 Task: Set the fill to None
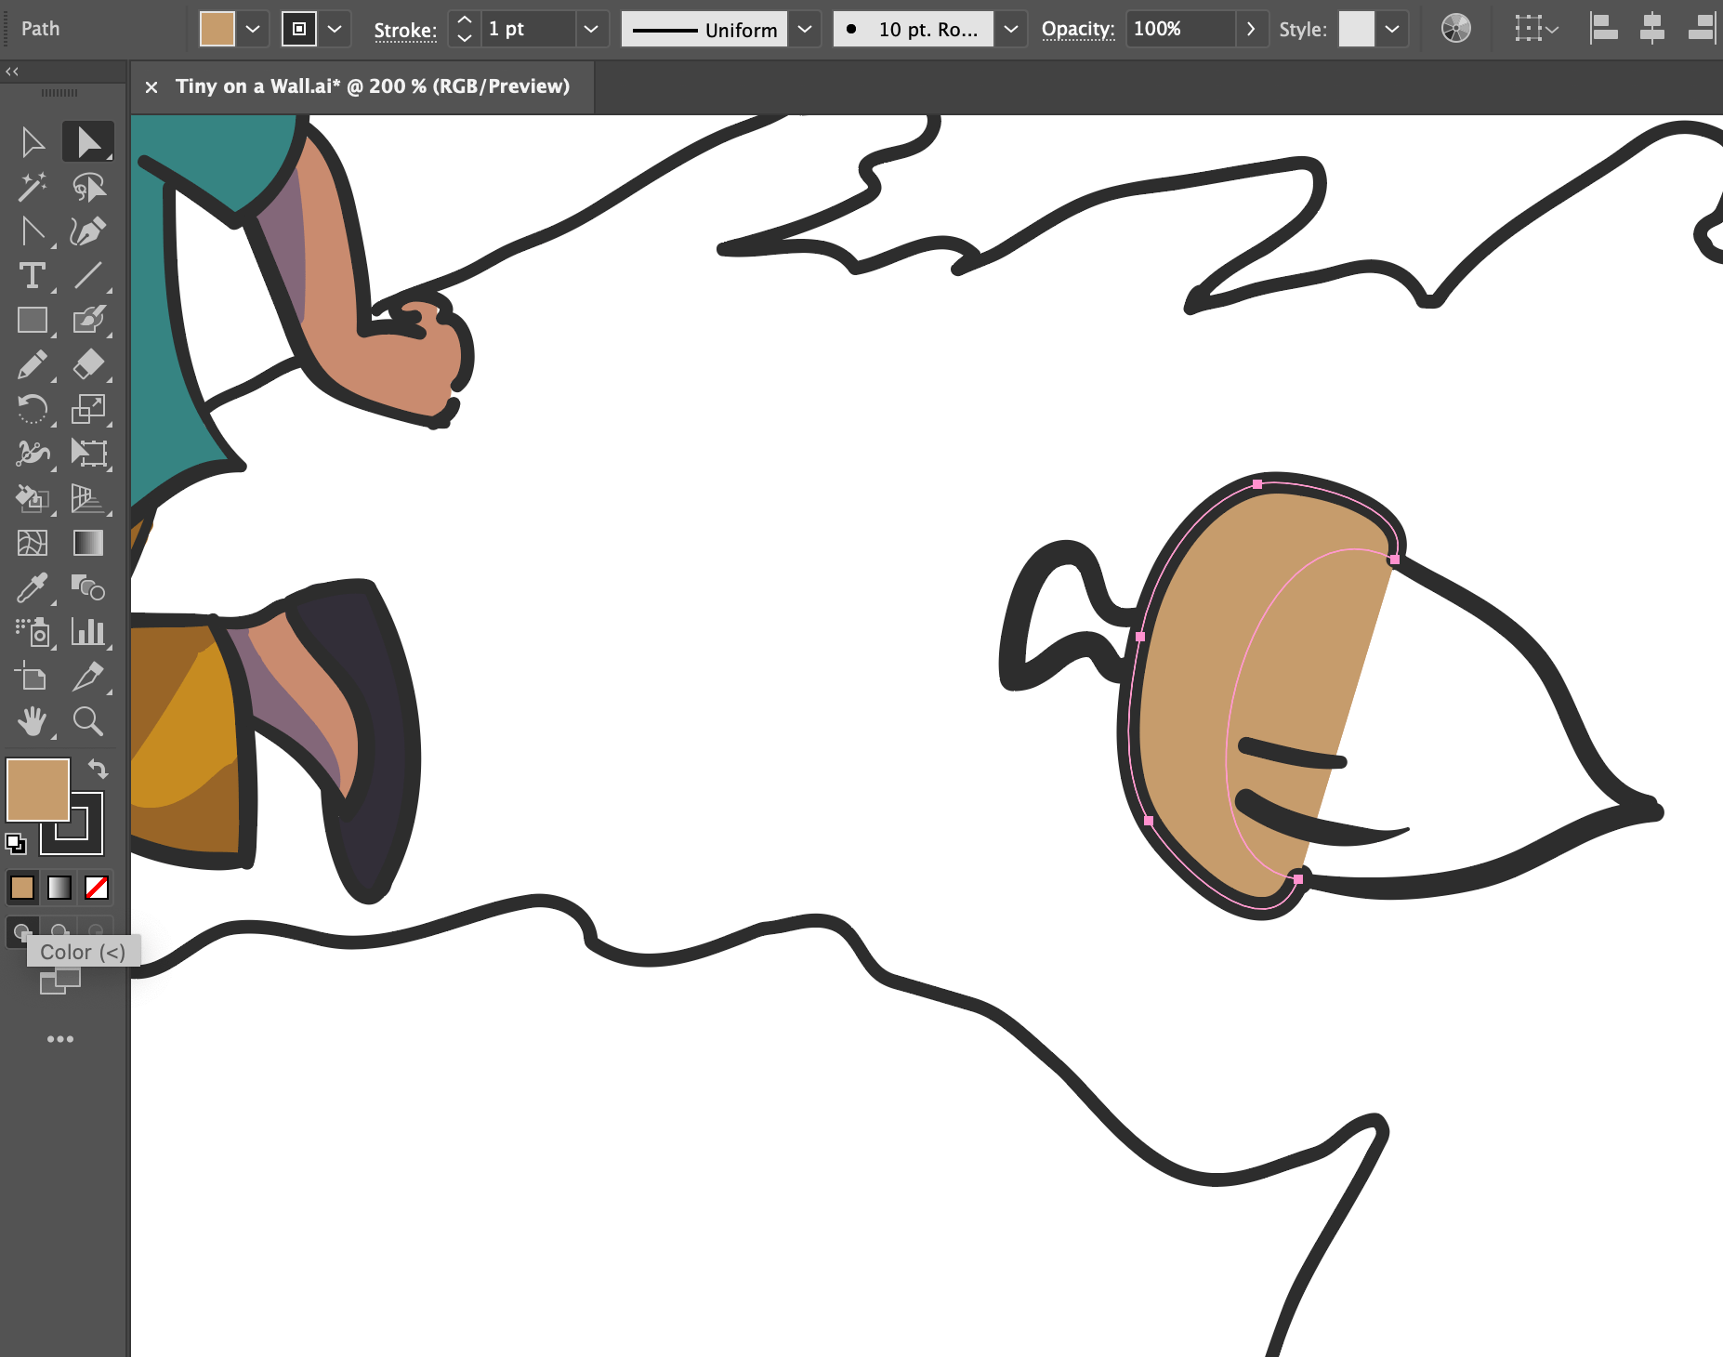[x=96, y=888]
